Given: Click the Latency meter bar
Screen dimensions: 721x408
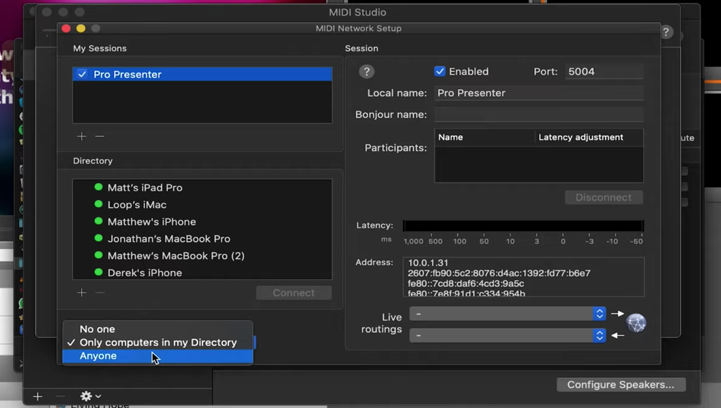Looking at the screenshot, I should pyautogui.click(x=523, y=226).
